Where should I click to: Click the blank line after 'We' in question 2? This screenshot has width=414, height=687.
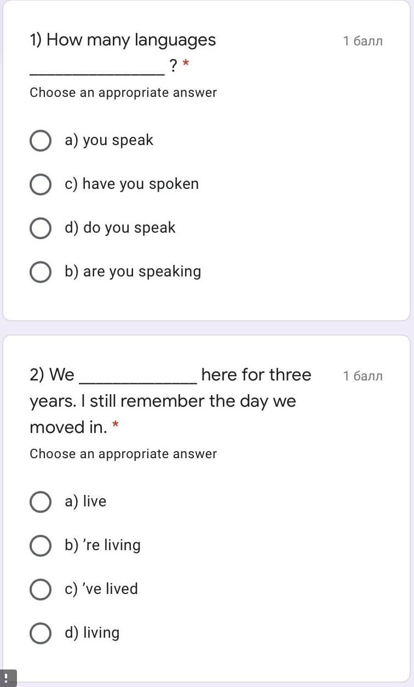coord(138,381)
